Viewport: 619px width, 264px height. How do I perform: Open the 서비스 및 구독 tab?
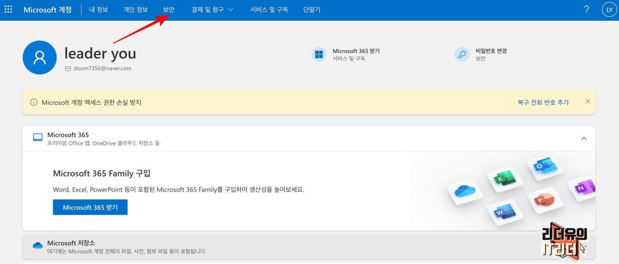[269, 10]
